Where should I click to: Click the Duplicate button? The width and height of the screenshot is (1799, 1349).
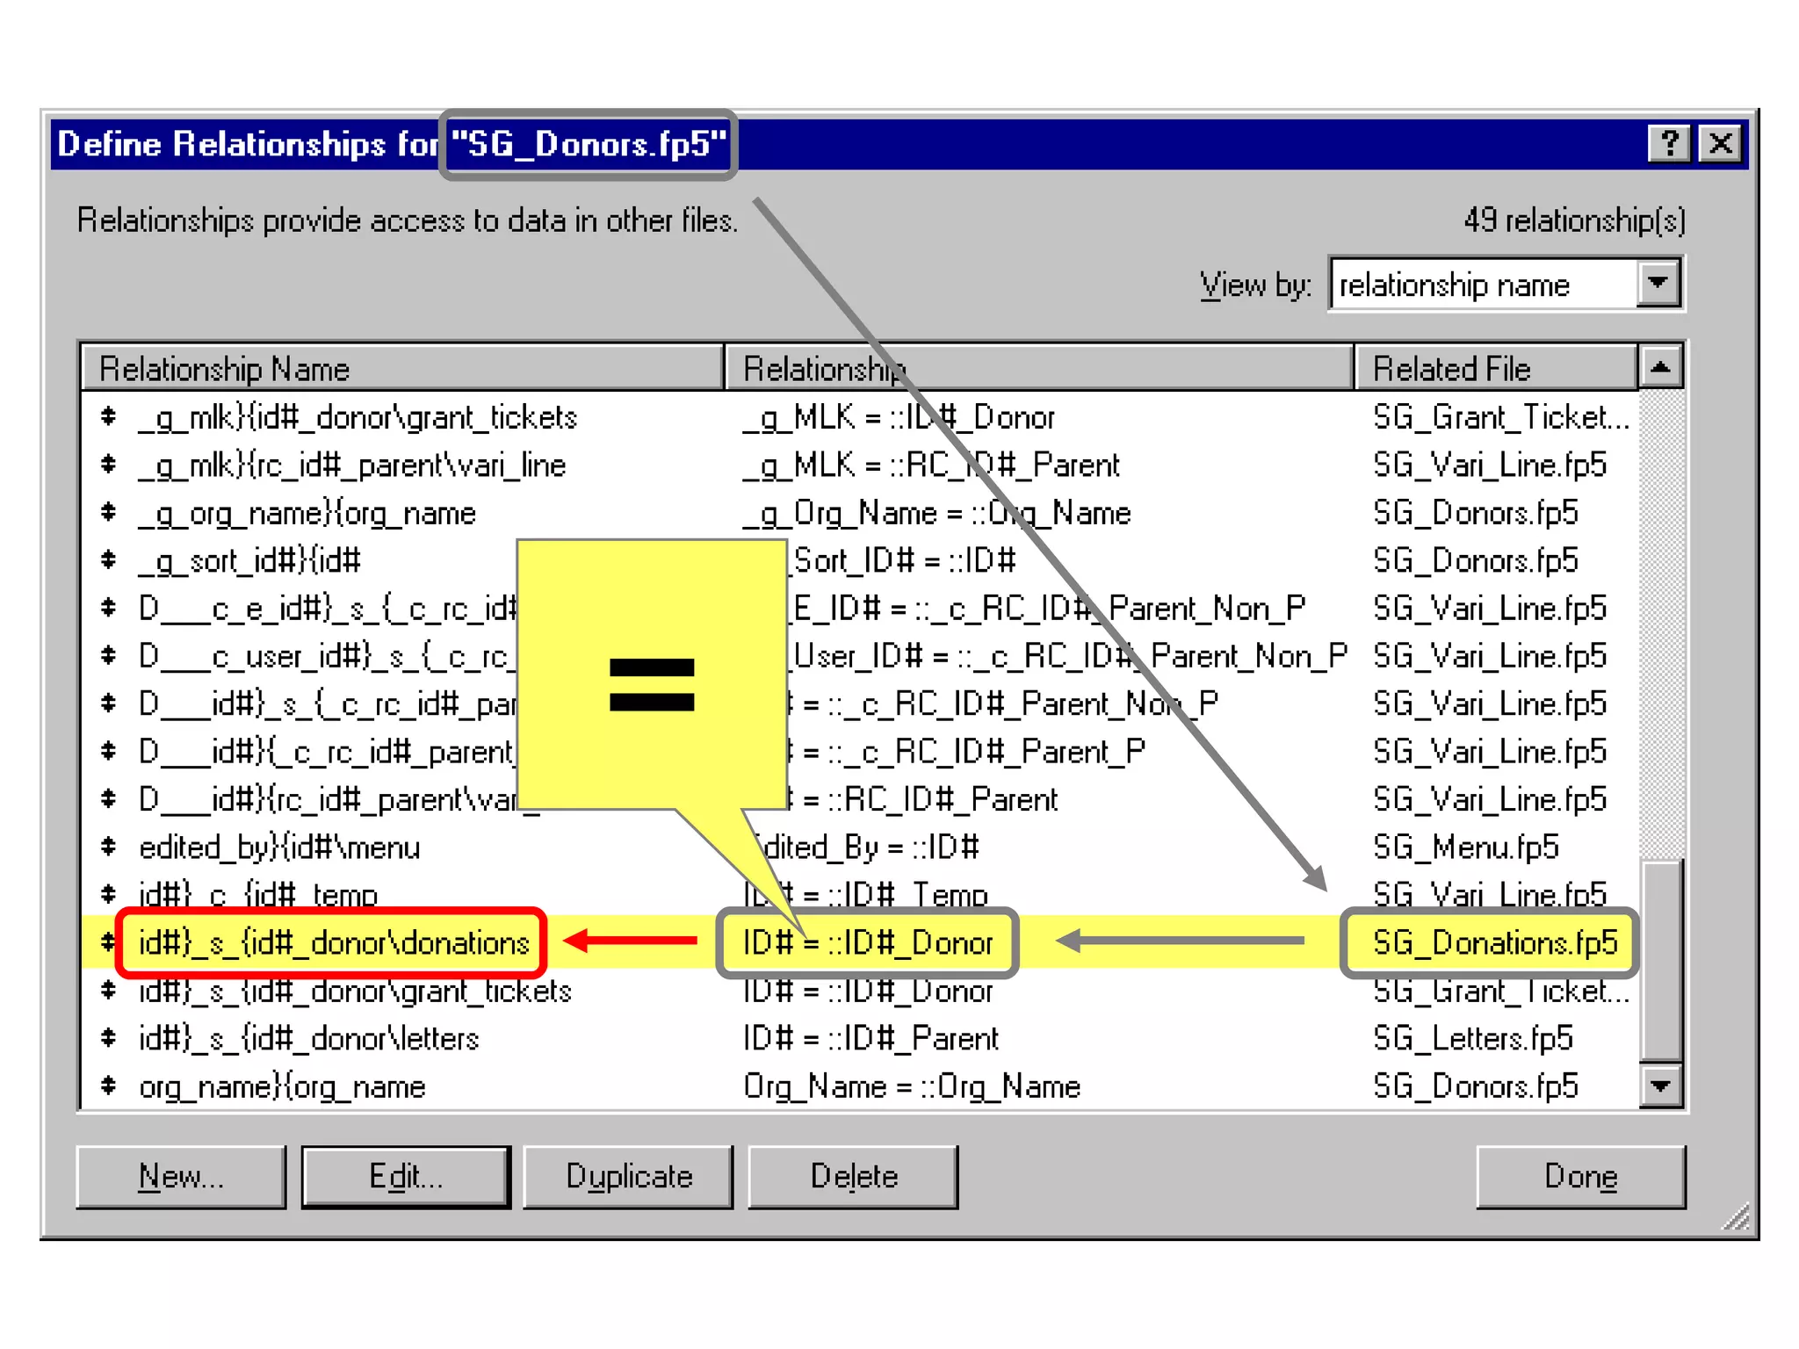pos(629,1177)
